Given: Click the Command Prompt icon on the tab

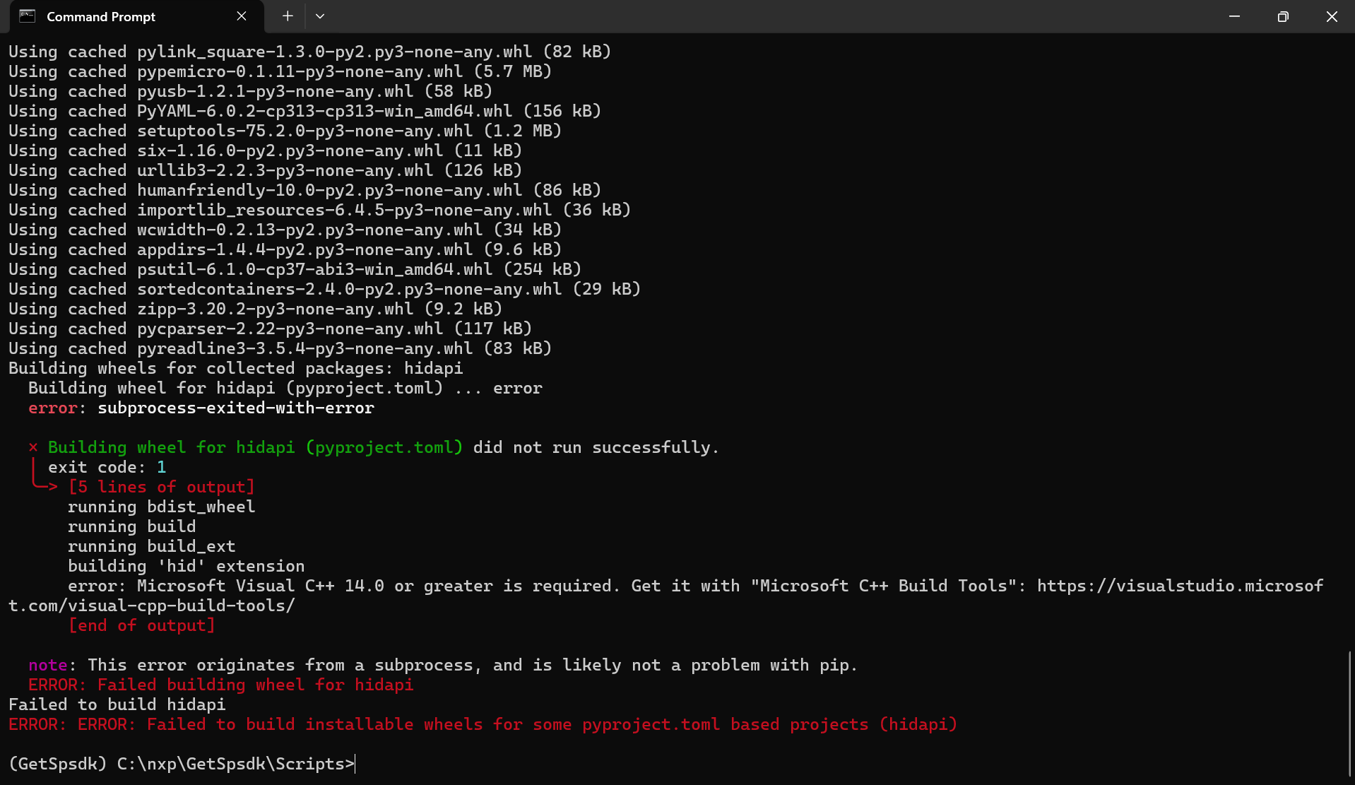Looking at the screenshot, I should (x=27, y=16).
